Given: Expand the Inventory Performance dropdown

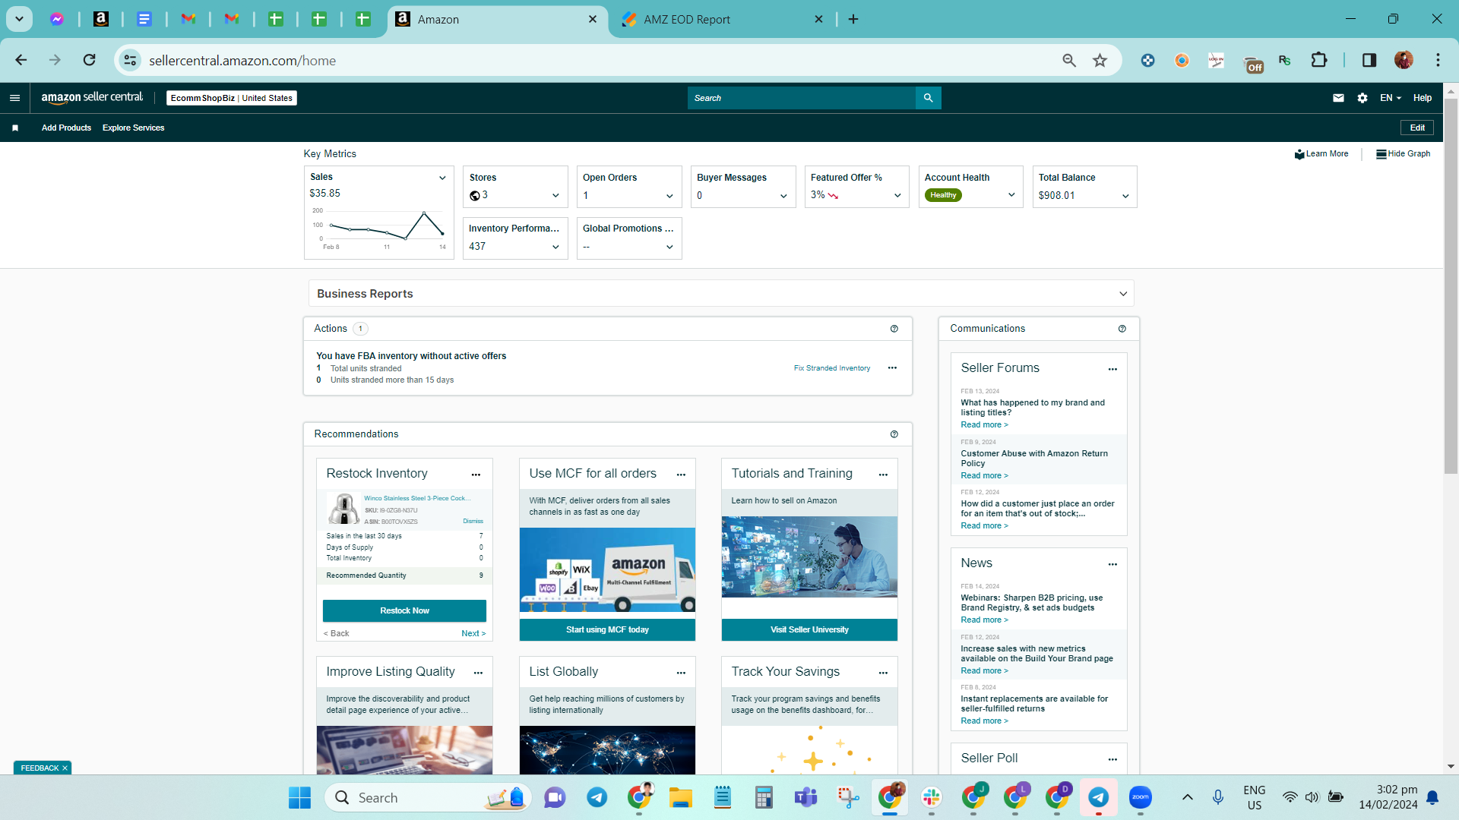Looking at the screenshot, I should (x=555, y=247).
